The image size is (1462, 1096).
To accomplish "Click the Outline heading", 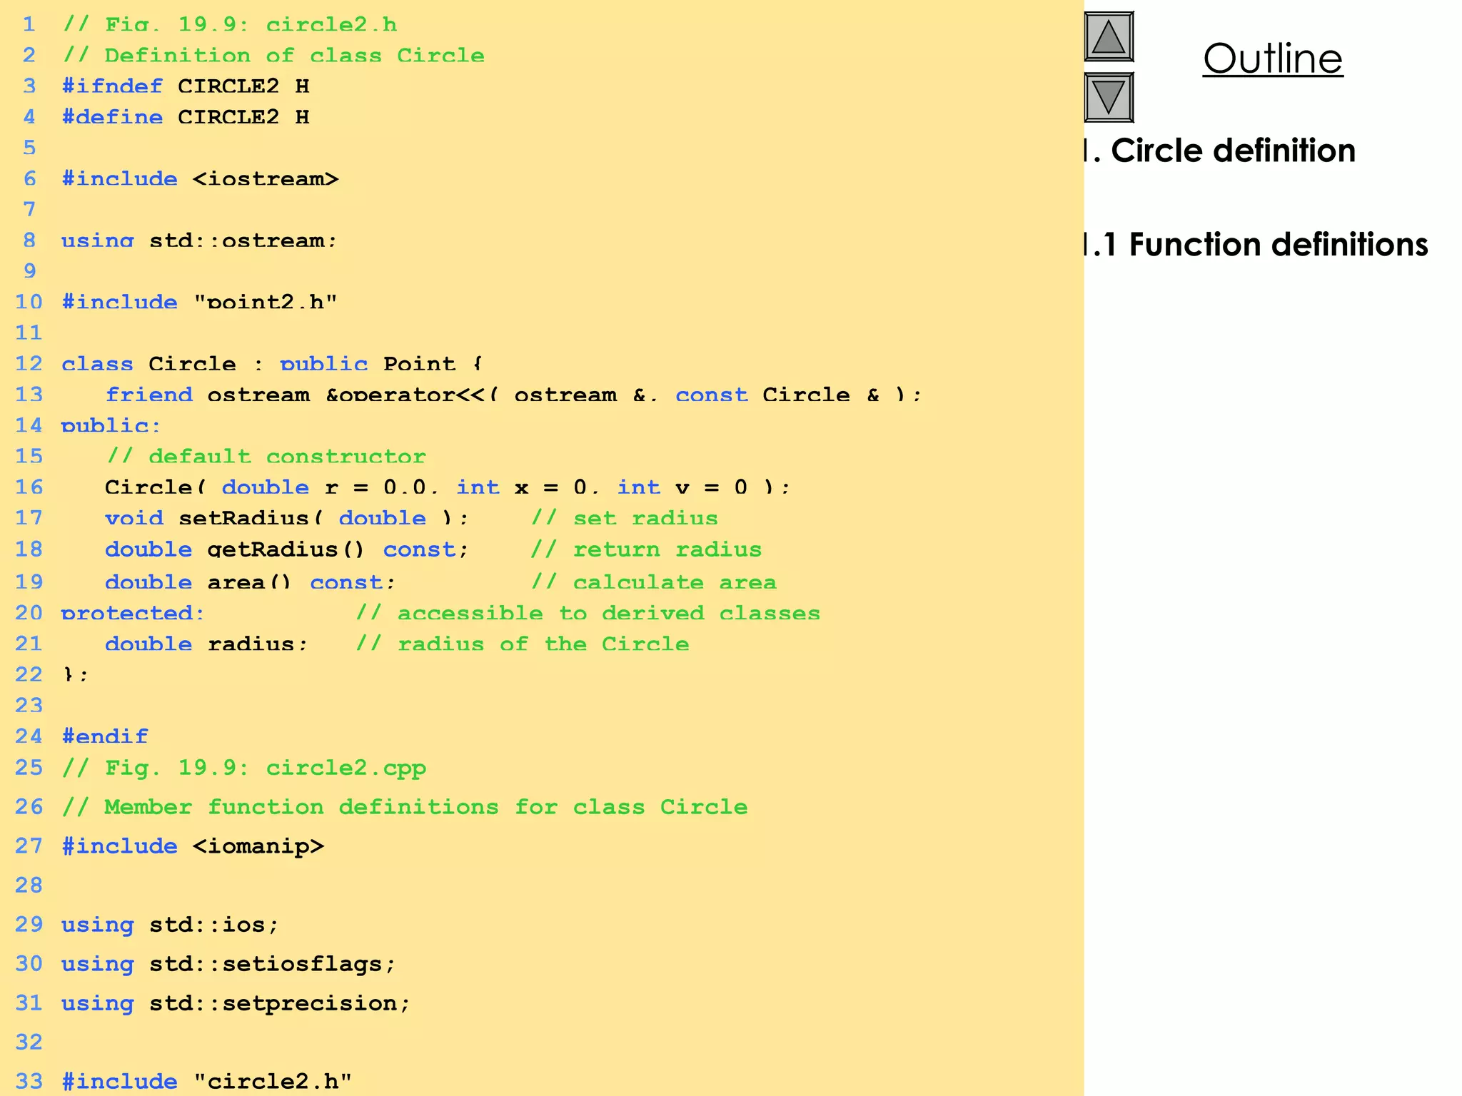I will pyautogui.click(x=1273, y=59).
